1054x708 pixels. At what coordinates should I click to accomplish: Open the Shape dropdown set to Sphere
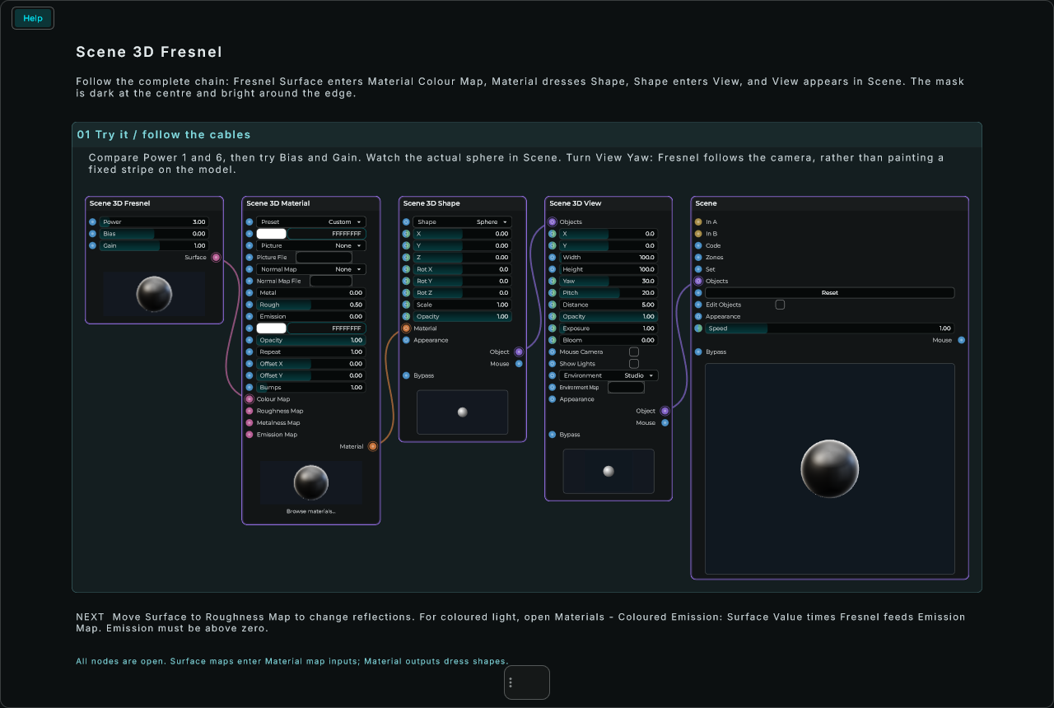462,222
